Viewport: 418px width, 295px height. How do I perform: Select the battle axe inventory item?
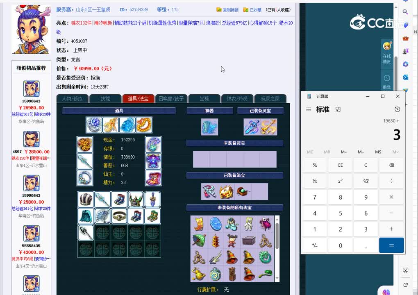[x=86, y=232]
